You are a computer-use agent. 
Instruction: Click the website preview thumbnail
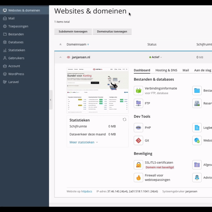[98, 91]
